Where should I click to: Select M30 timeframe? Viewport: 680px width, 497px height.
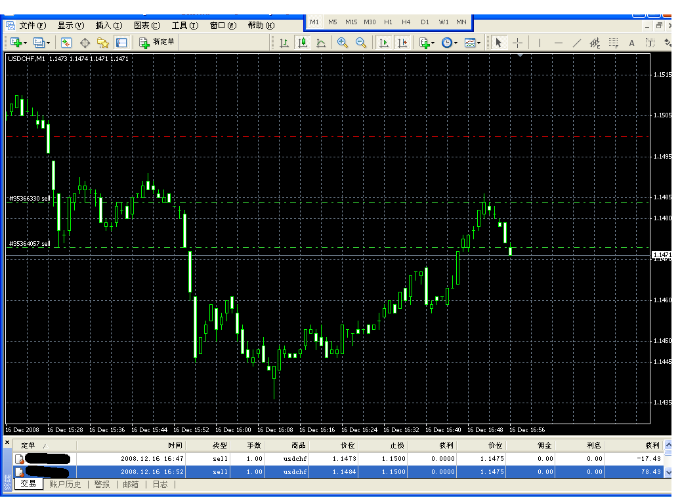pos(370,22)
